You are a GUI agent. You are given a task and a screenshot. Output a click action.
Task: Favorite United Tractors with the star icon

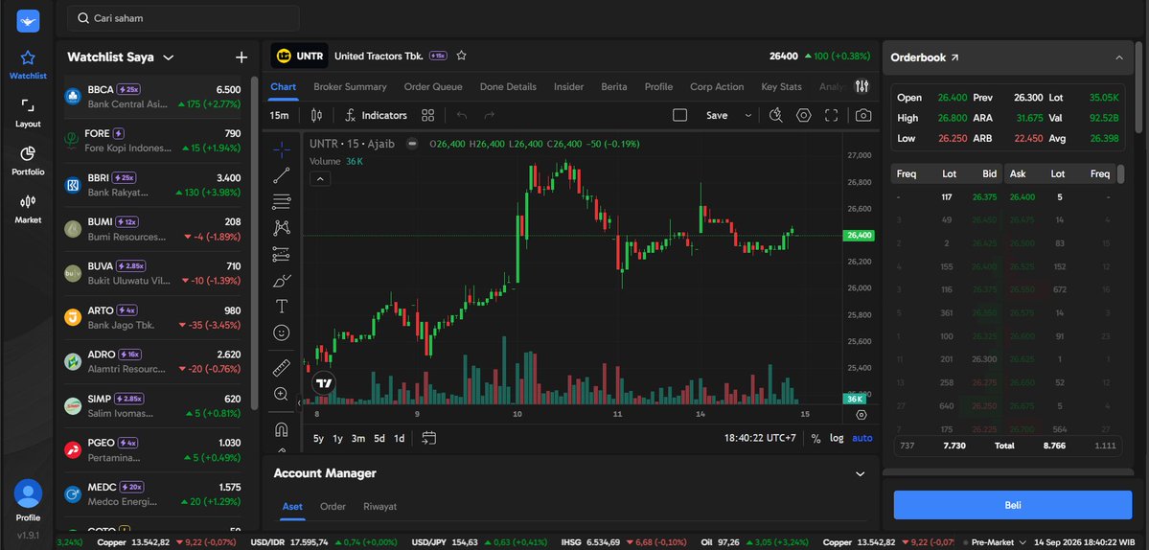pyautogui.click(x=461, y=56)
